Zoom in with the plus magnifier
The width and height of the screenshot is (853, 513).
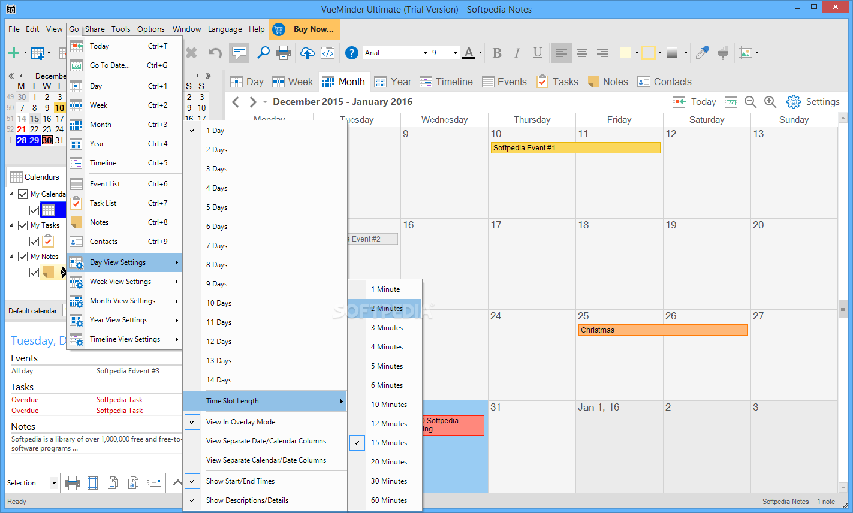[x=770, y=102]
